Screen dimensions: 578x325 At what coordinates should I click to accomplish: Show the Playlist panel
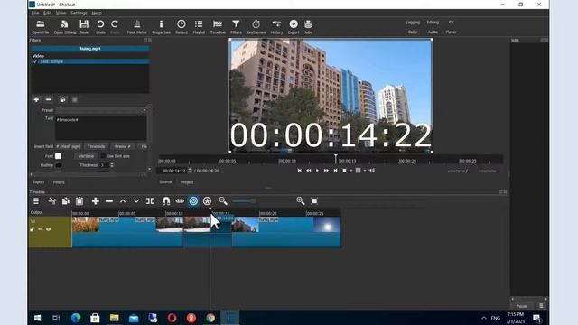click(x=199, y=27)
